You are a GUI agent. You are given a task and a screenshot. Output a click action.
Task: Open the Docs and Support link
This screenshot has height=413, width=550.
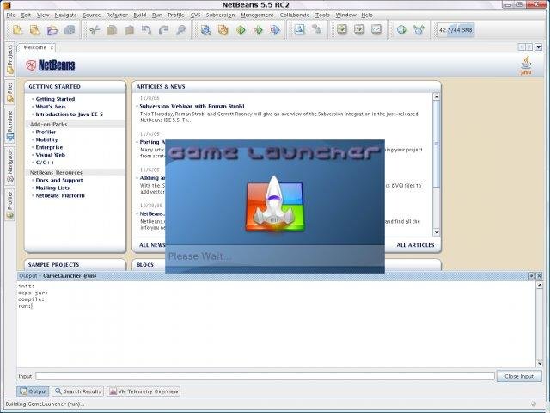tap(59, 180)
